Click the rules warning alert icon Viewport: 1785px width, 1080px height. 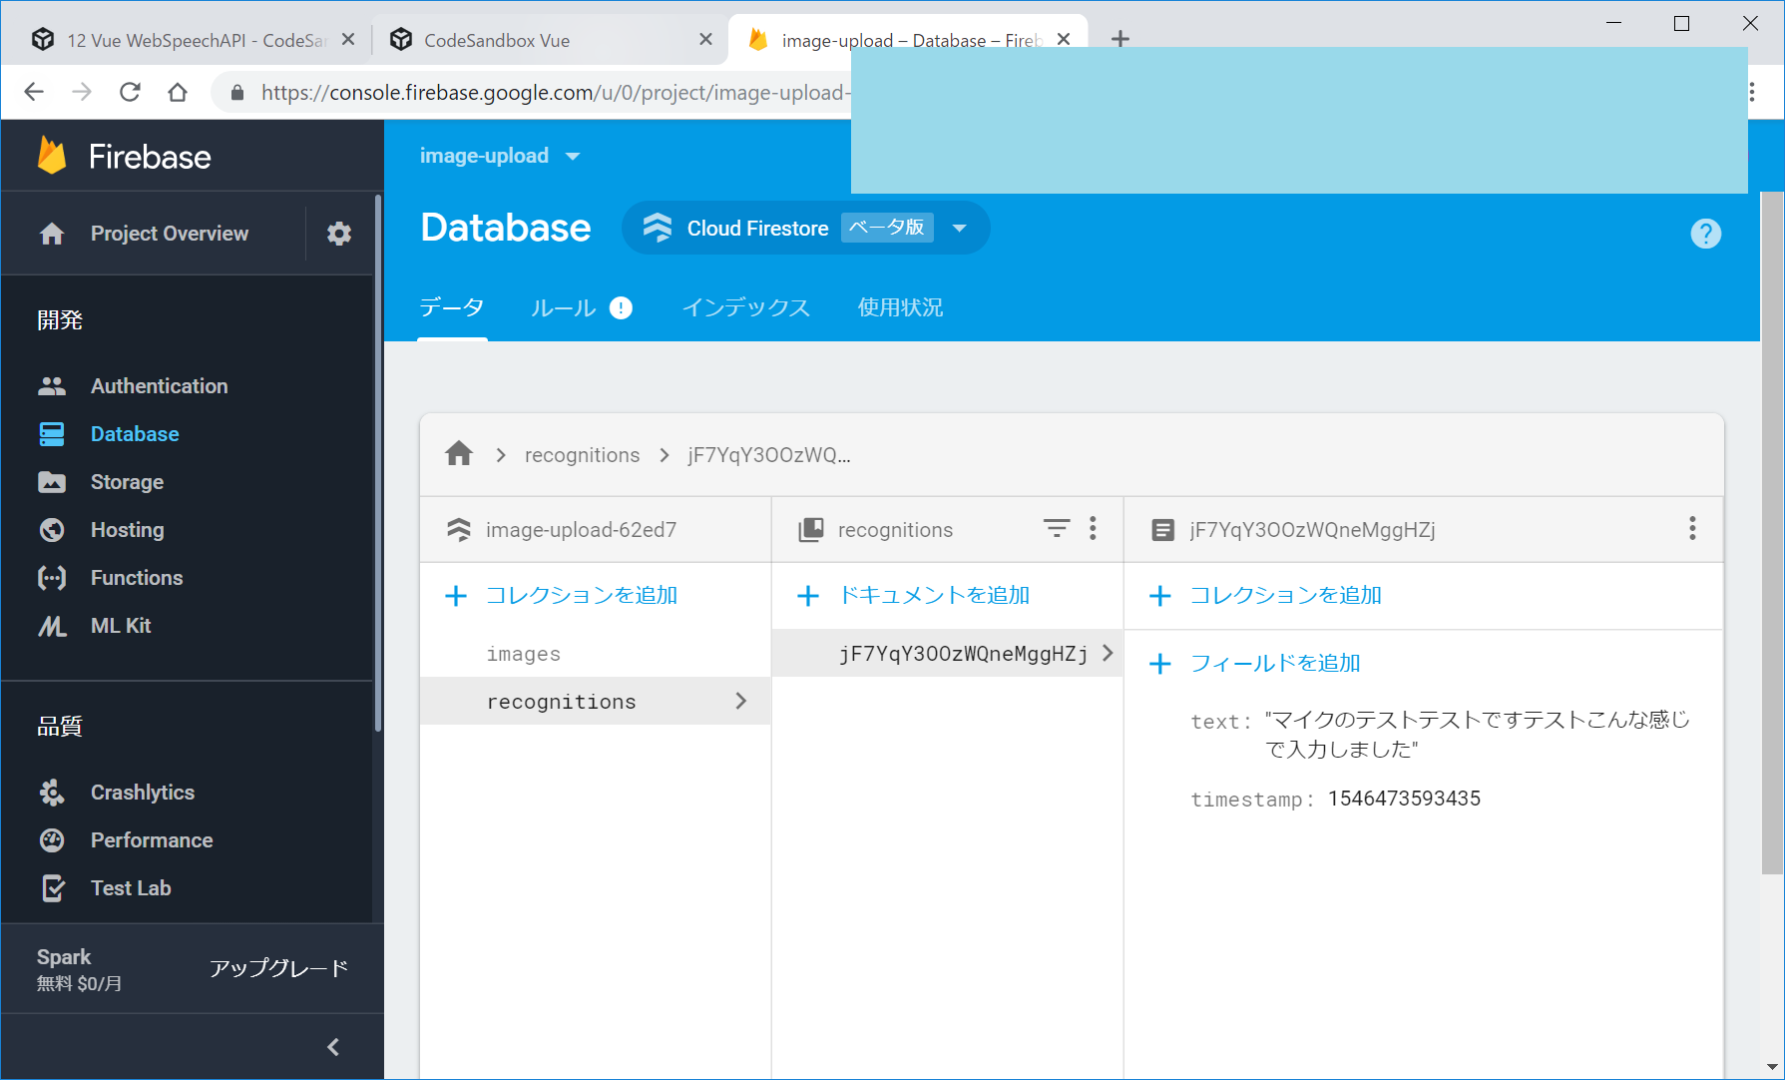(621, 307)
